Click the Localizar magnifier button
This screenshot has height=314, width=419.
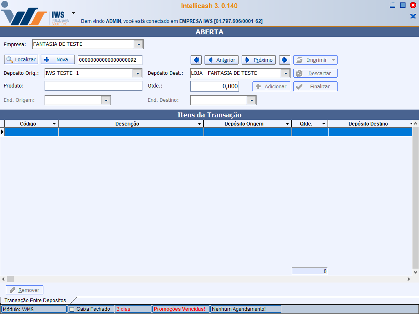tap(21, 60)
